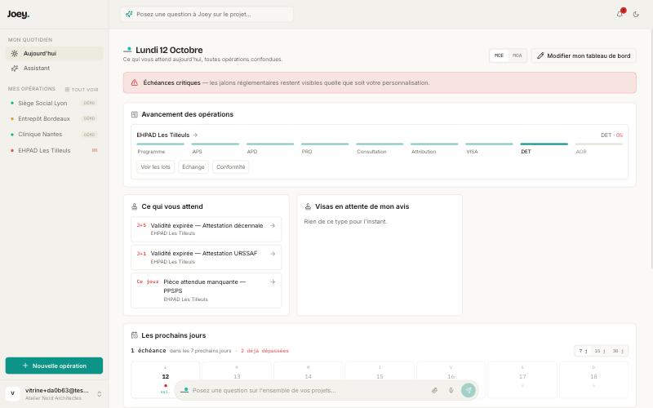Click Voir les lots button

[155, 167]
